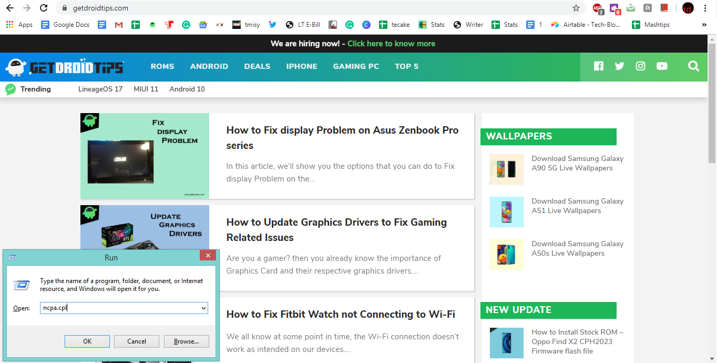Open the Fitbit Watch Wi-Fi article
The width and height of the screenshot is (717, 363).
pos(341,314)
